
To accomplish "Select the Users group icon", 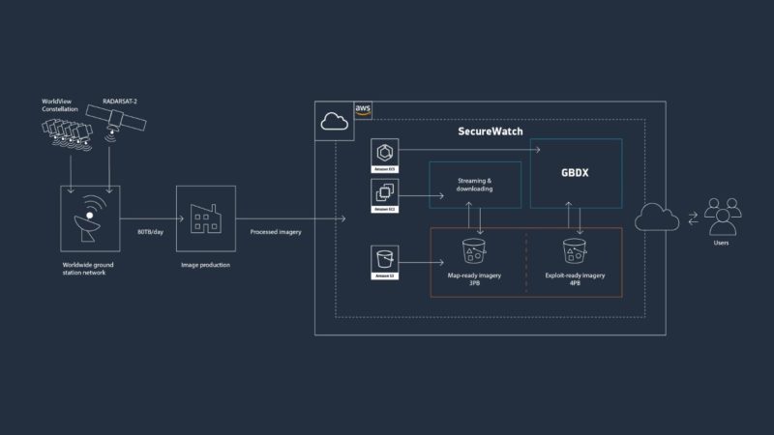I will pyautogui.click(x=723, y=217).
